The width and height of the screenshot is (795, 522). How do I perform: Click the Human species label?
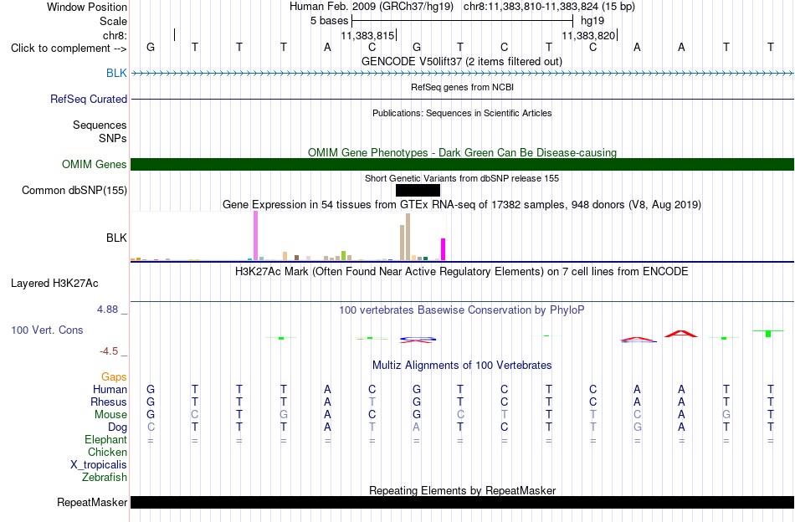pos(110,389)
